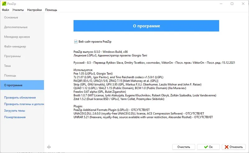249x153 pixels.
Task: Select the Основные settings tab
Action: tap(22, 17)
